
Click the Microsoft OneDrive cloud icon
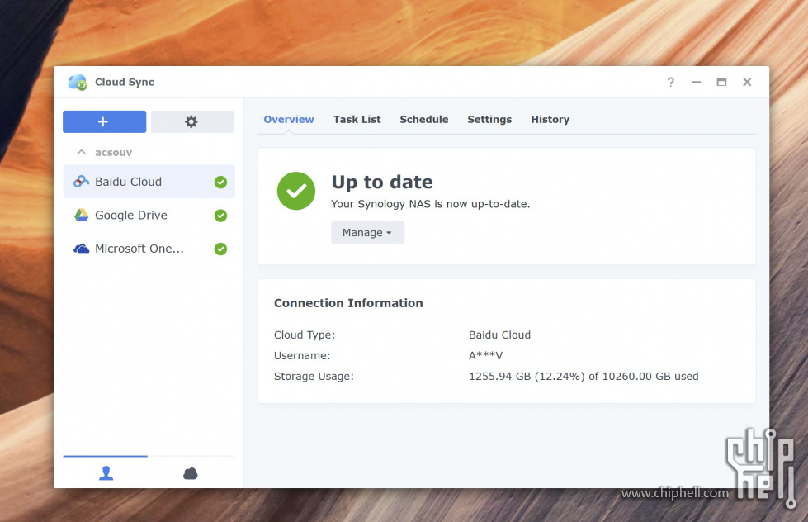click(x=82, y=249)
